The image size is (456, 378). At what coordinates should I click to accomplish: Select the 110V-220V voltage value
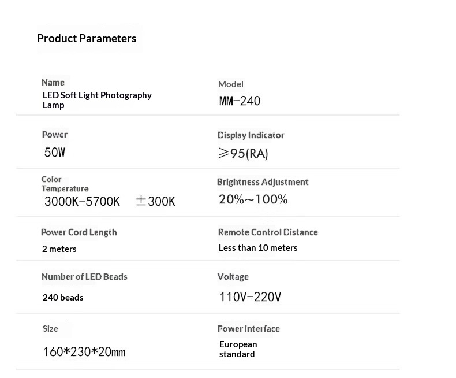click(x=250, y=297)
